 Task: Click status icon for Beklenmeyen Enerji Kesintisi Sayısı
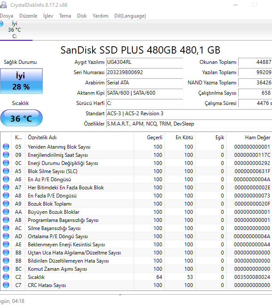6,244
